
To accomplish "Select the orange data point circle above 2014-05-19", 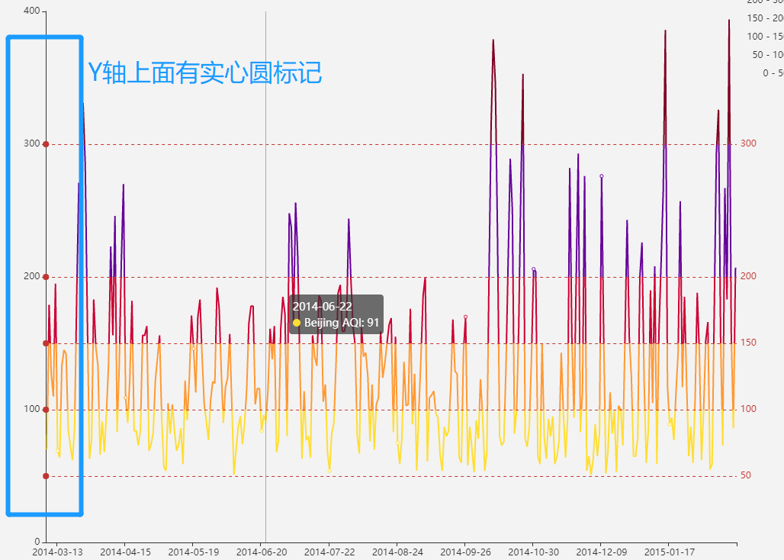I will [194, 349].
